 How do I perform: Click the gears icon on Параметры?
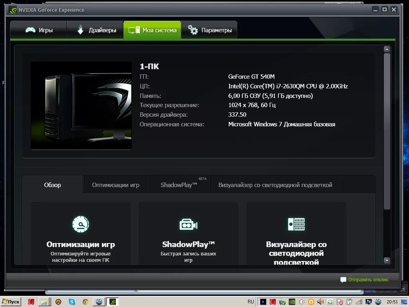(x=193, y=30)
